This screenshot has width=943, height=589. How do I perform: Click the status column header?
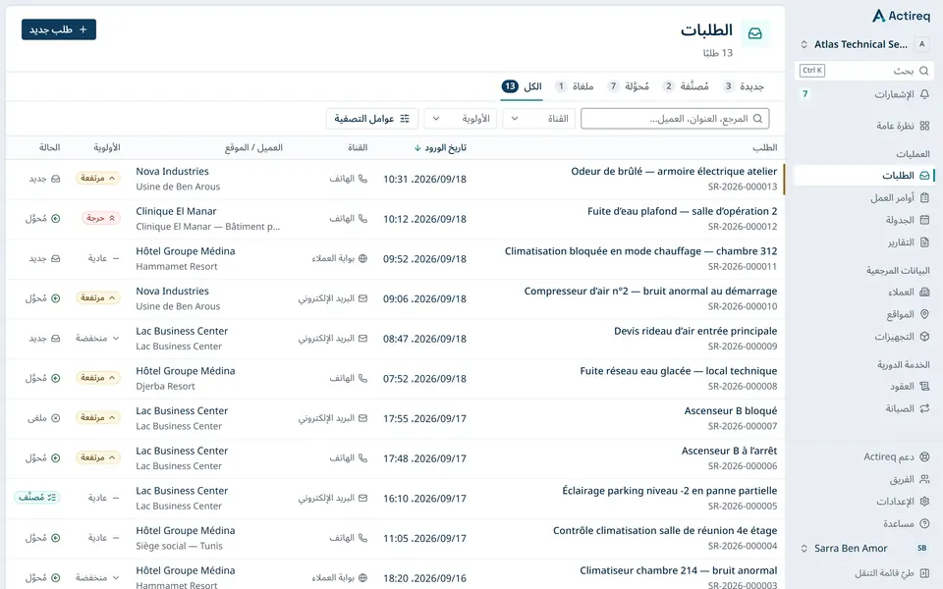[x=49, y=148]
